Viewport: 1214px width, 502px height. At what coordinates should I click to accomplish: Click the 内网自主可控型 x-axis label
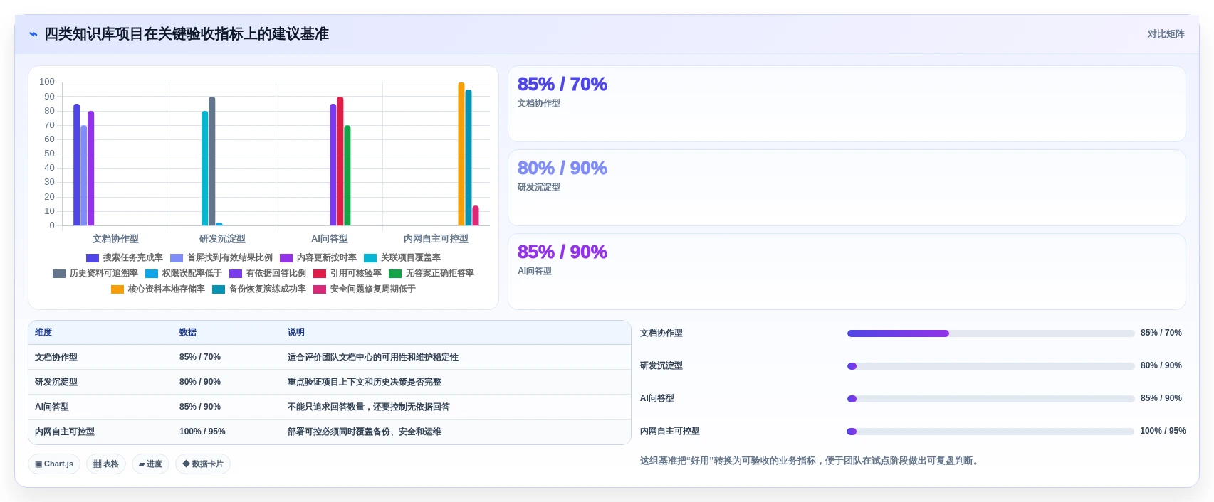[x=436, y=239]
